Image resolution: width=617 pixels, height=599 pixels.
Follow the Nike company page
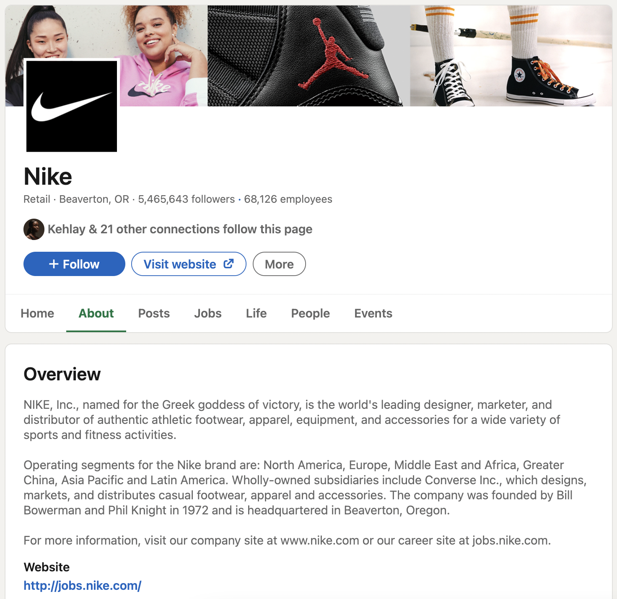(x=74, y=264)
